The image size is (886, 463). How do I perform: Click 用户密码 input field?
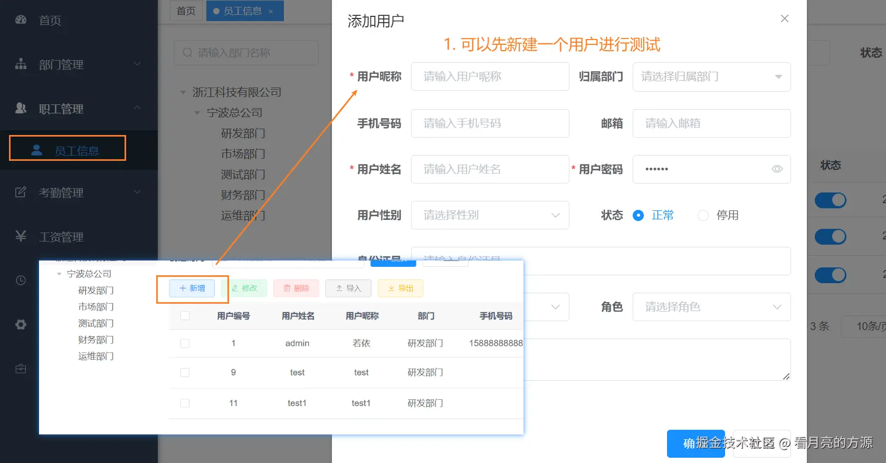pyautogui.click(x=711, y=169)
